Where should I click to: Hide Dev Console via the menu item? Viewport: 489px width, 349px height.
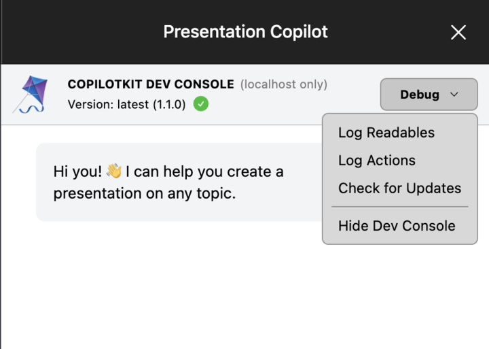coord(397,226)
